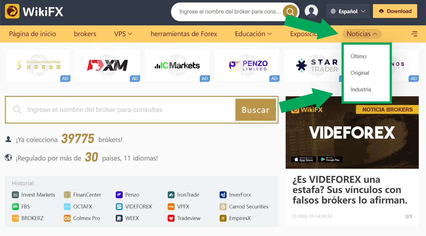
Task: Focus the top broker name search field
Action: (230, 12)
